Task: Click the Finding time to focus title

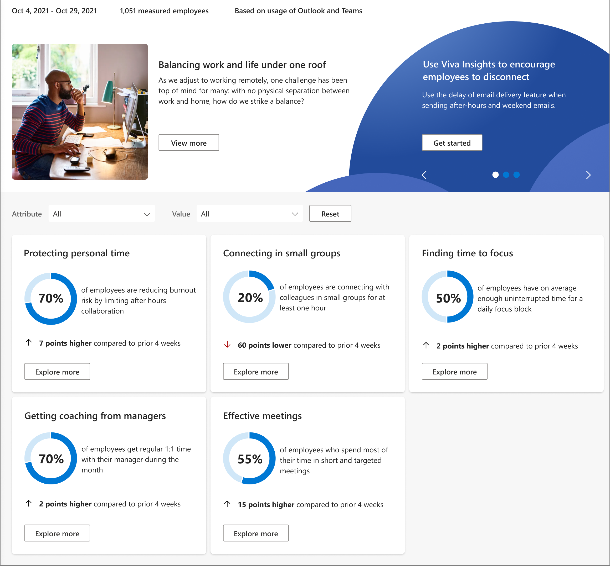Action: [x=467, y=253]
